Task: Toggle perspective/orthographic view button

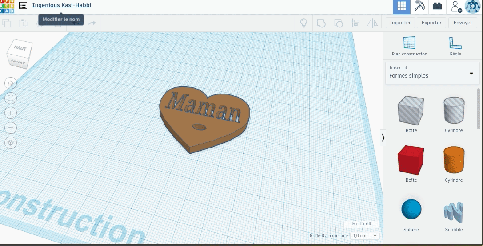Action: tap(11, 143)
